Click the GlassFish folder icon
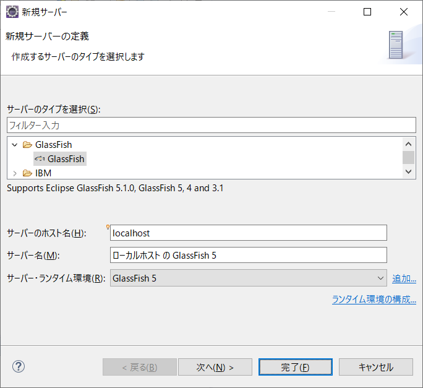This screenshot has height=388, width=423. coord(27,145)
